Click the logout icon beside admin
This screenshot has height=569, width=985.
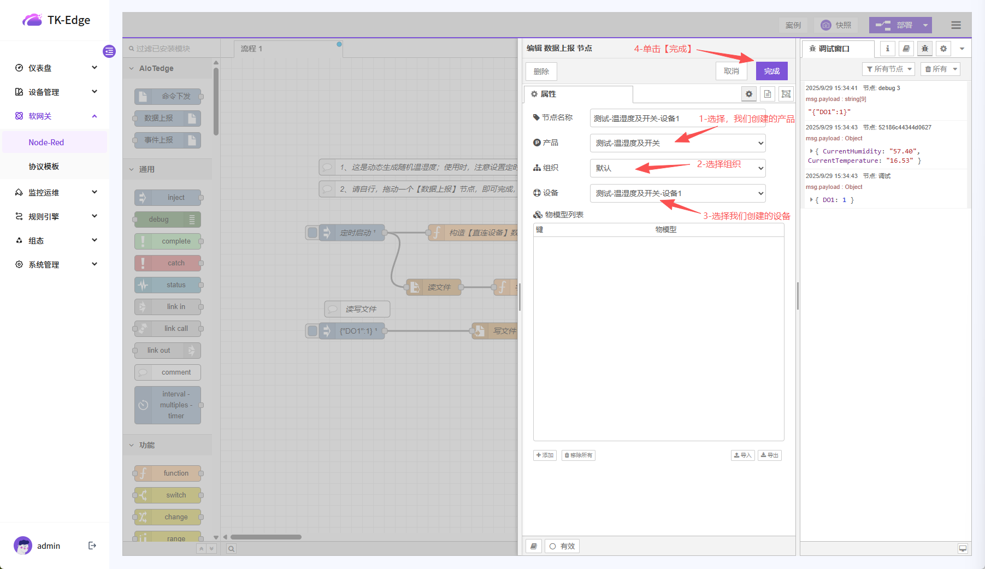92,546
